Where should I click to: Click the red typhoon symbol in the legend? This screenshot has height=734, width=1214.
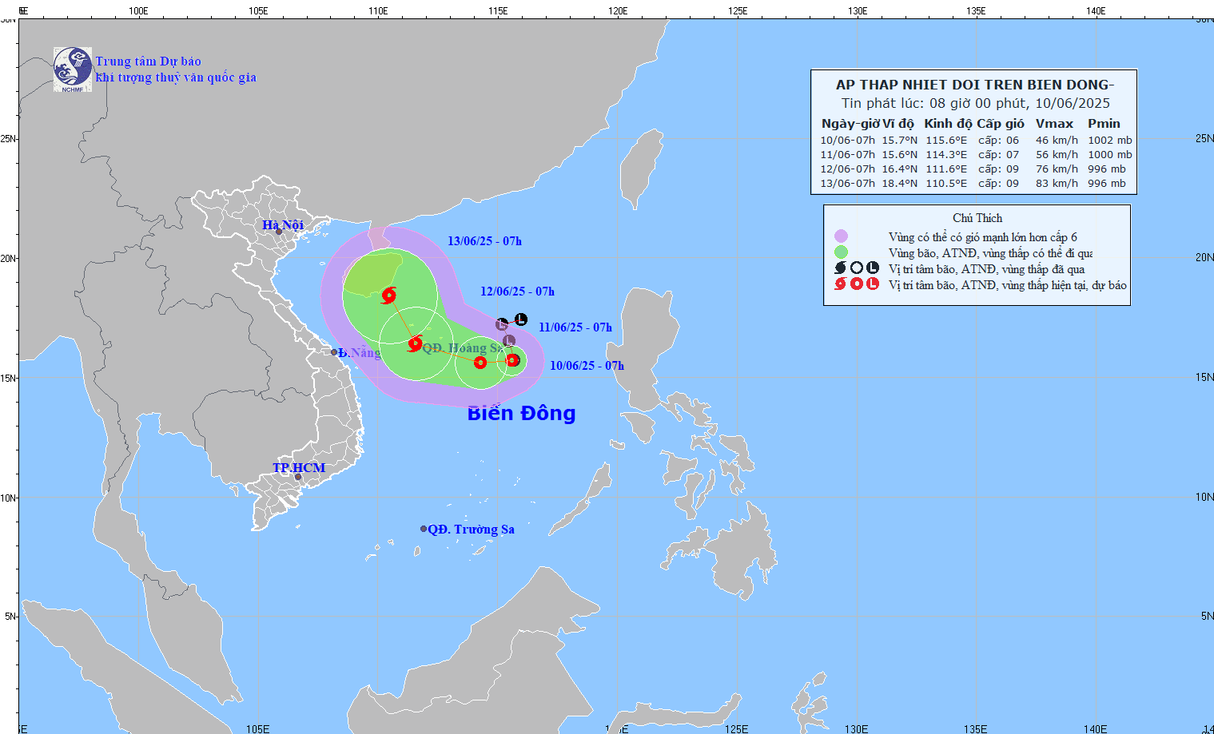tap(840, 284)
